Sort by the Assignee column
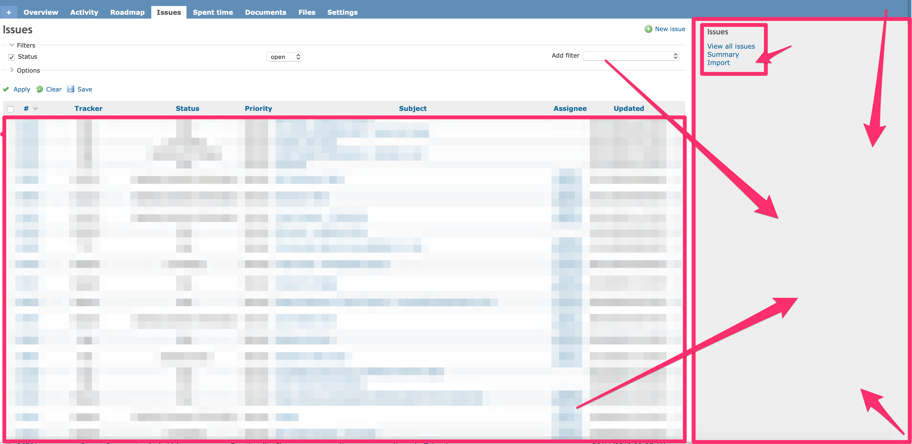This screenshot has width=912, height=444. [570, 109]
